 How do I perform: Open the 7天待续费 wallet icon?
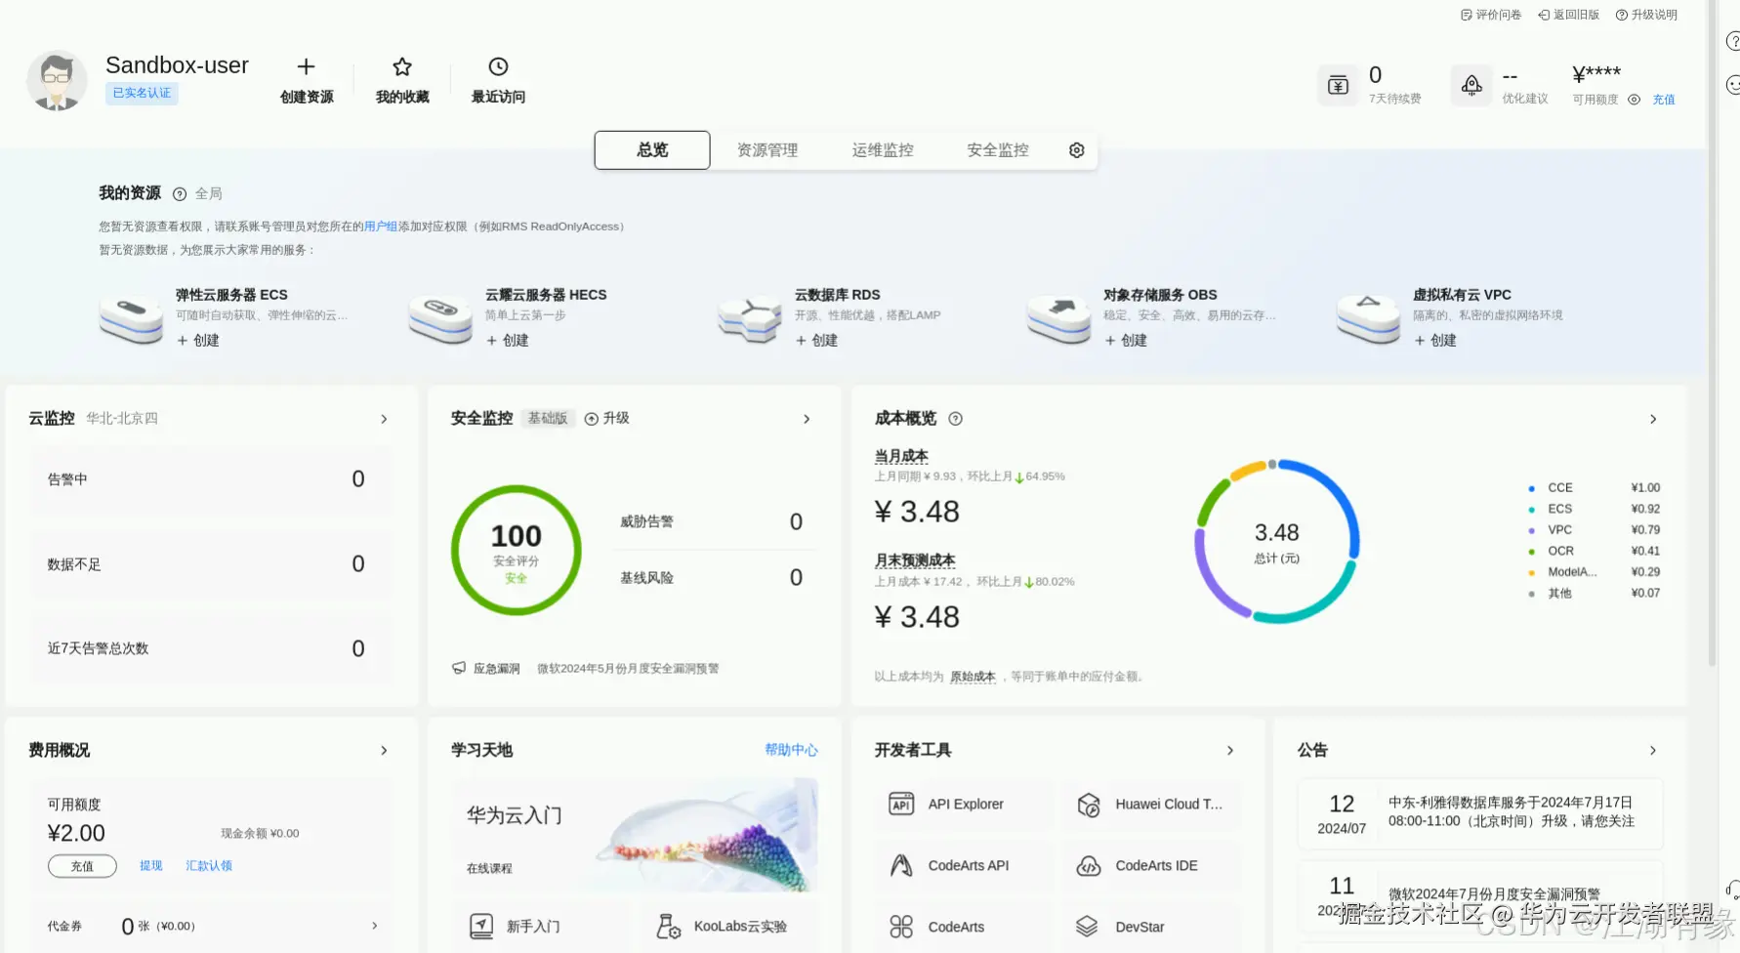1338,85
